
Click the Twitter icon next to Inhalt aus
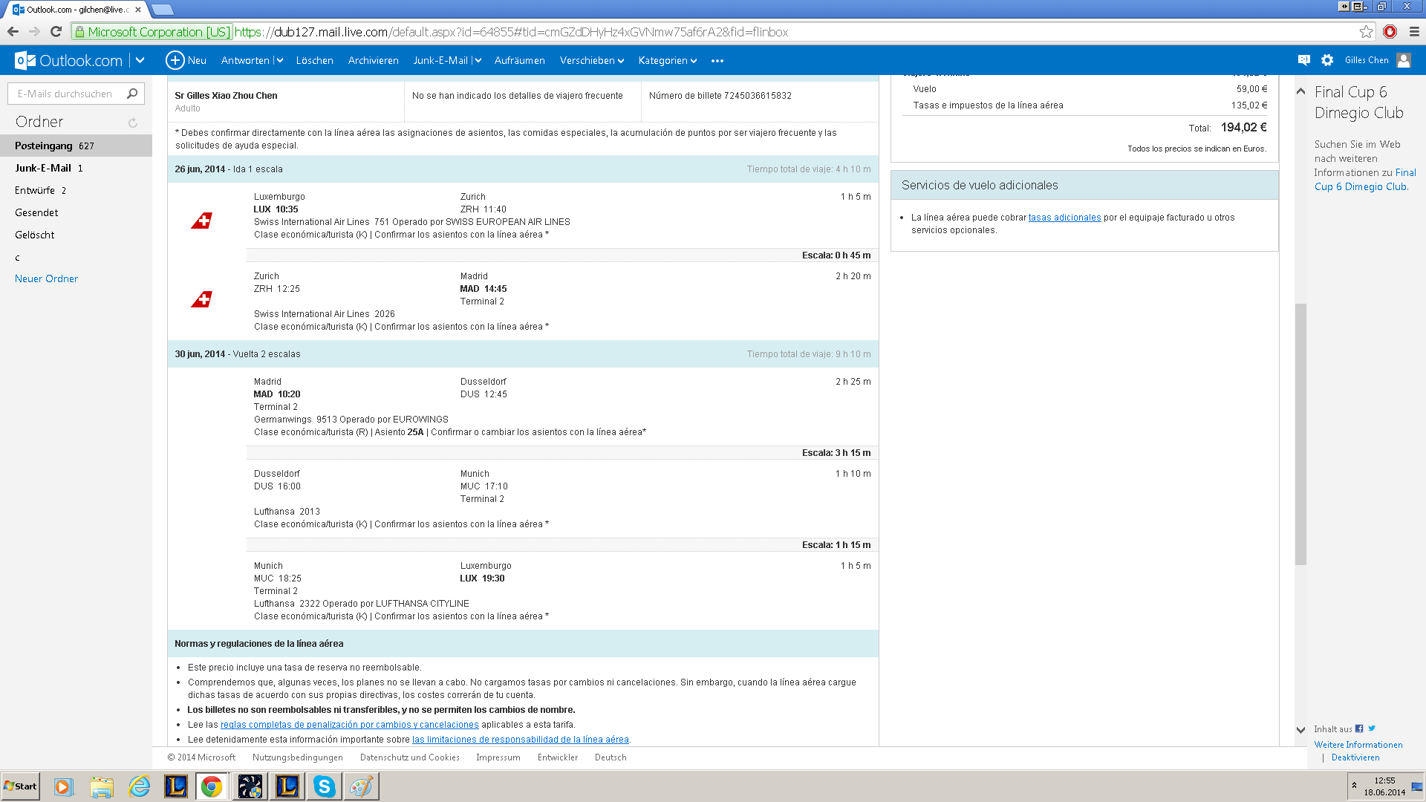[1372, 728]
